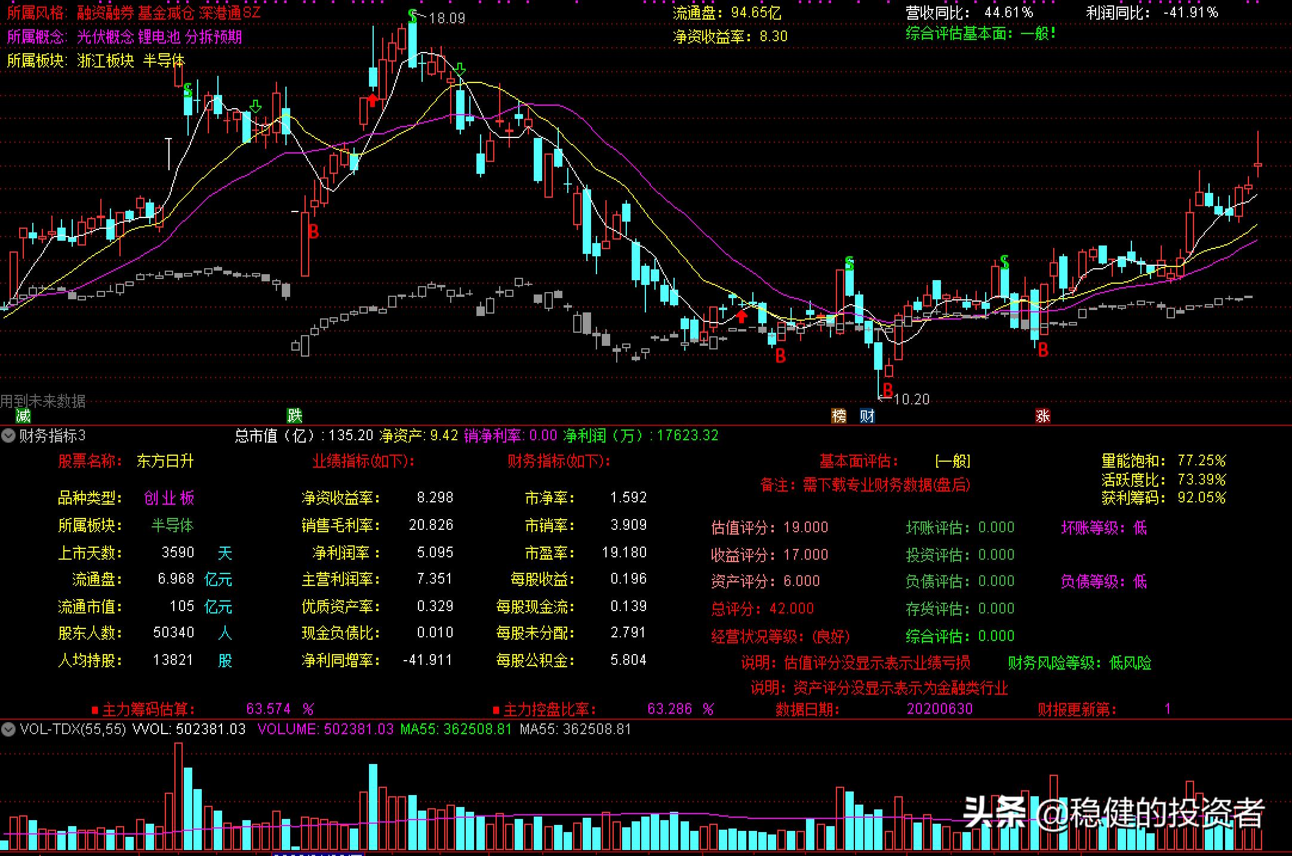1292x856 pixels.
Task: Click the red square icon before 主力筹码估算
Action: 96,709
